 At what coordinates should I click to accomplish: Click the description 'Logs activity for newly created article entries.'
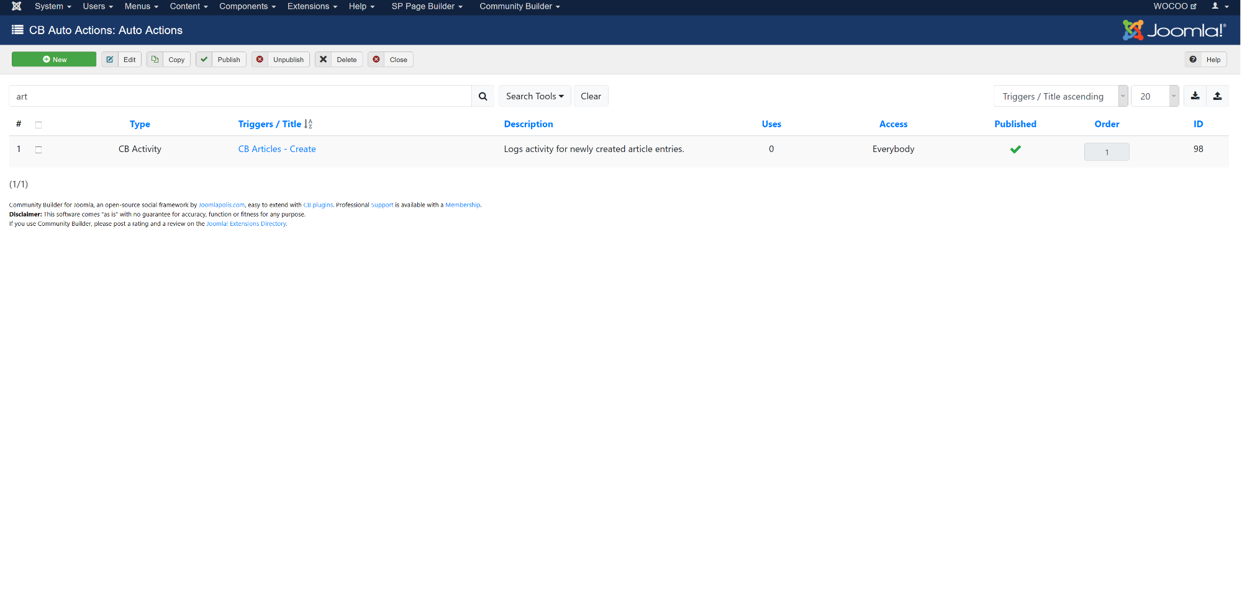(594, 149)
